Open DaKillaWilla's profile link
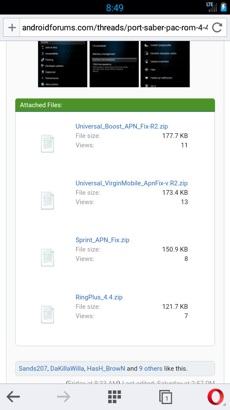Screen dimensions: 230x410 click(x=67, y=369)
